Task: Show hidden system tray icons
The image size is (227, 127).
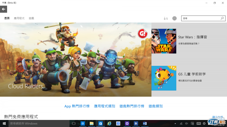Action: (x=175, y=124)
